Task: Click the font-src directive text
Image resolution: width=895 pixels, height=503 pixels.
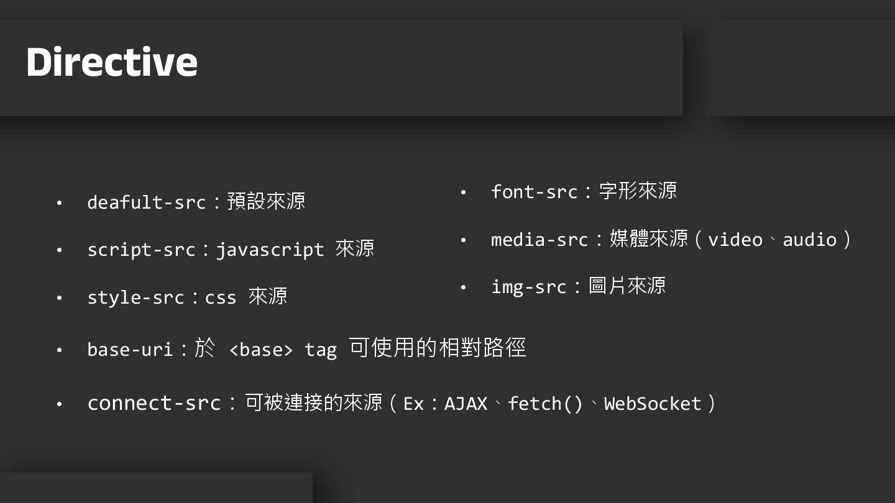Action: pyautogui.click(x=583, y=191)
